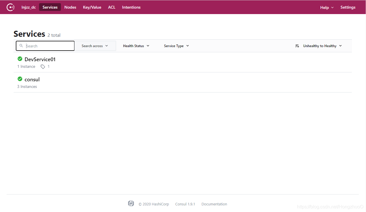Screen dimensions: 366x212
Task: Open the DevService01 service details
Action: coord(40,59)
